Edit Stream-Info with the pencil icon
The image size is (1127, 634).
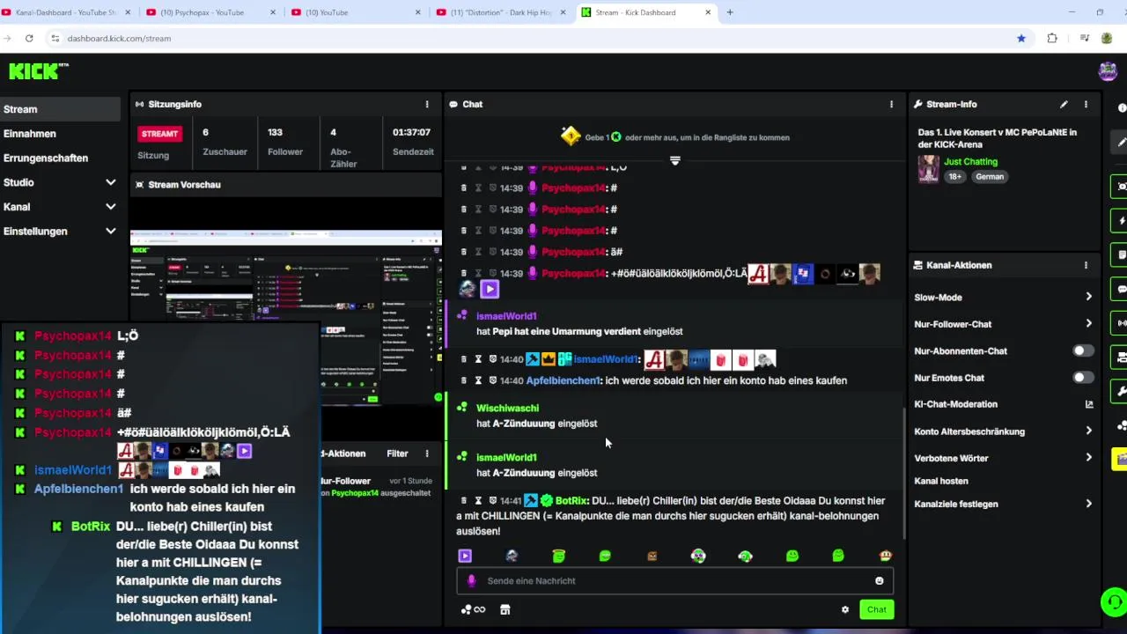(1064, 104)
